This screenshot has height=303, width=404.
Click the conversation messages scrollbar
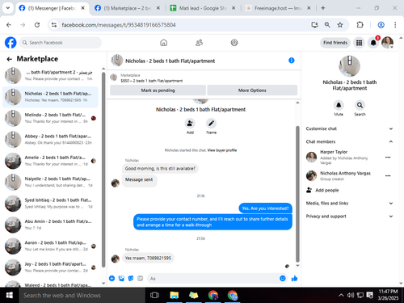click(x=297, y=194)
